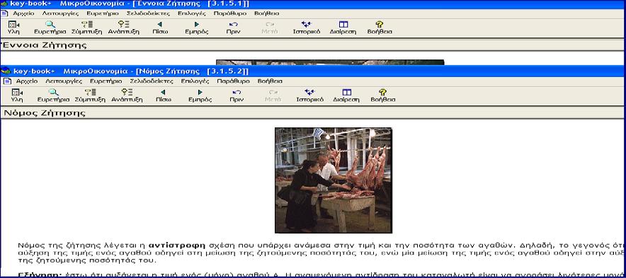Click bold word αντίστροφη in the text

(177, 245)
